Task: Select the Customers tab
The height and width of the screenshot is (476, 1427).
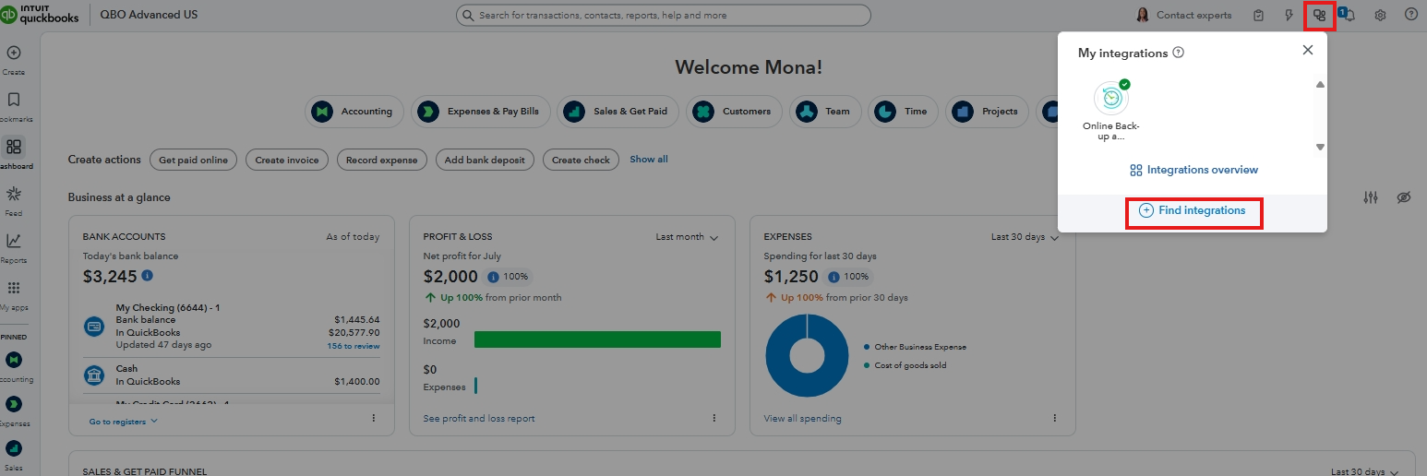Action: [x=737, y=112]
